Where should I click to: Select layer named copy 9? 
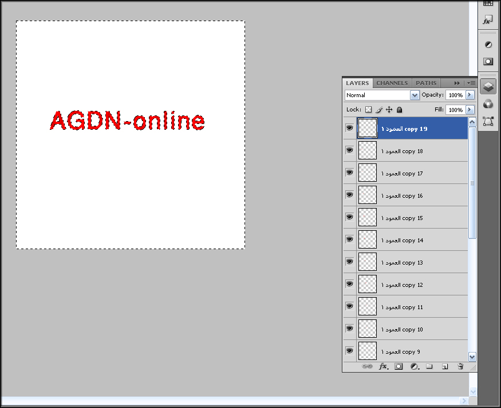coord(412,351)
